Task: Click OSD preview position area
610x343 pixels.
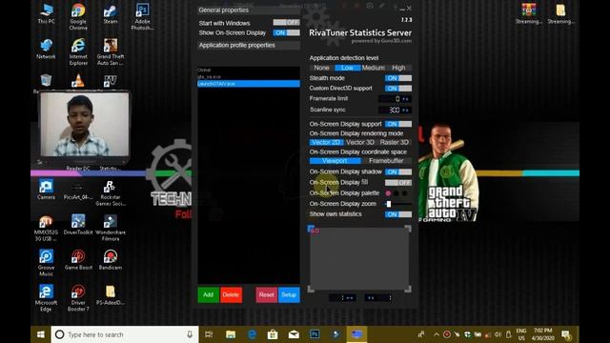Action: coord(359,258)
